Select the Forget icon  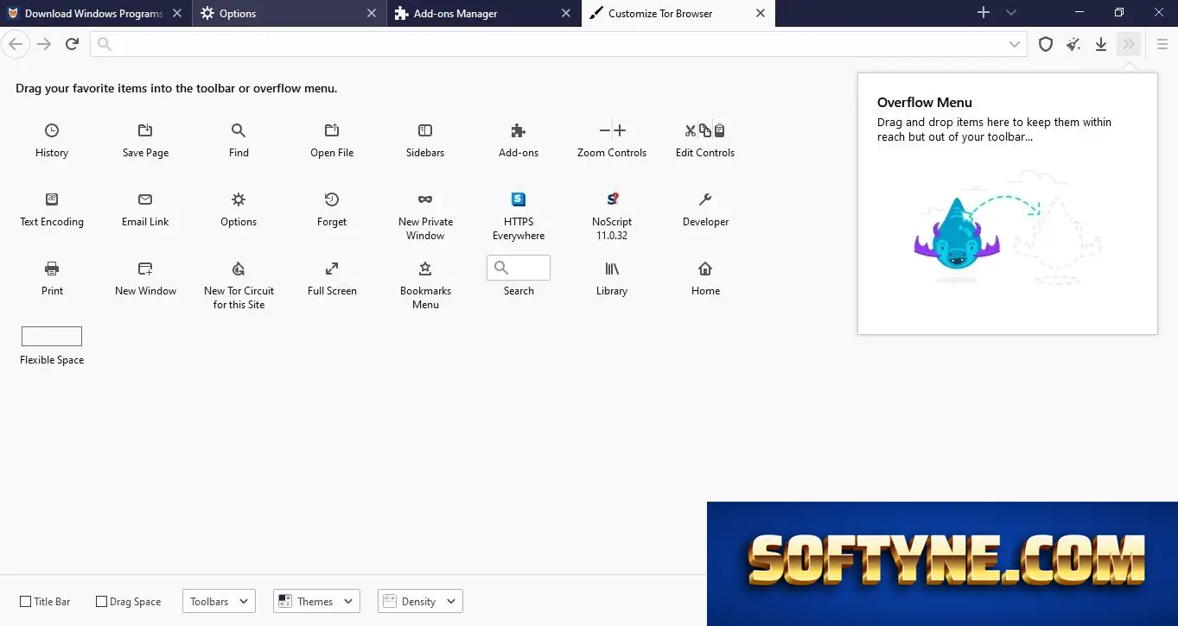332,199
